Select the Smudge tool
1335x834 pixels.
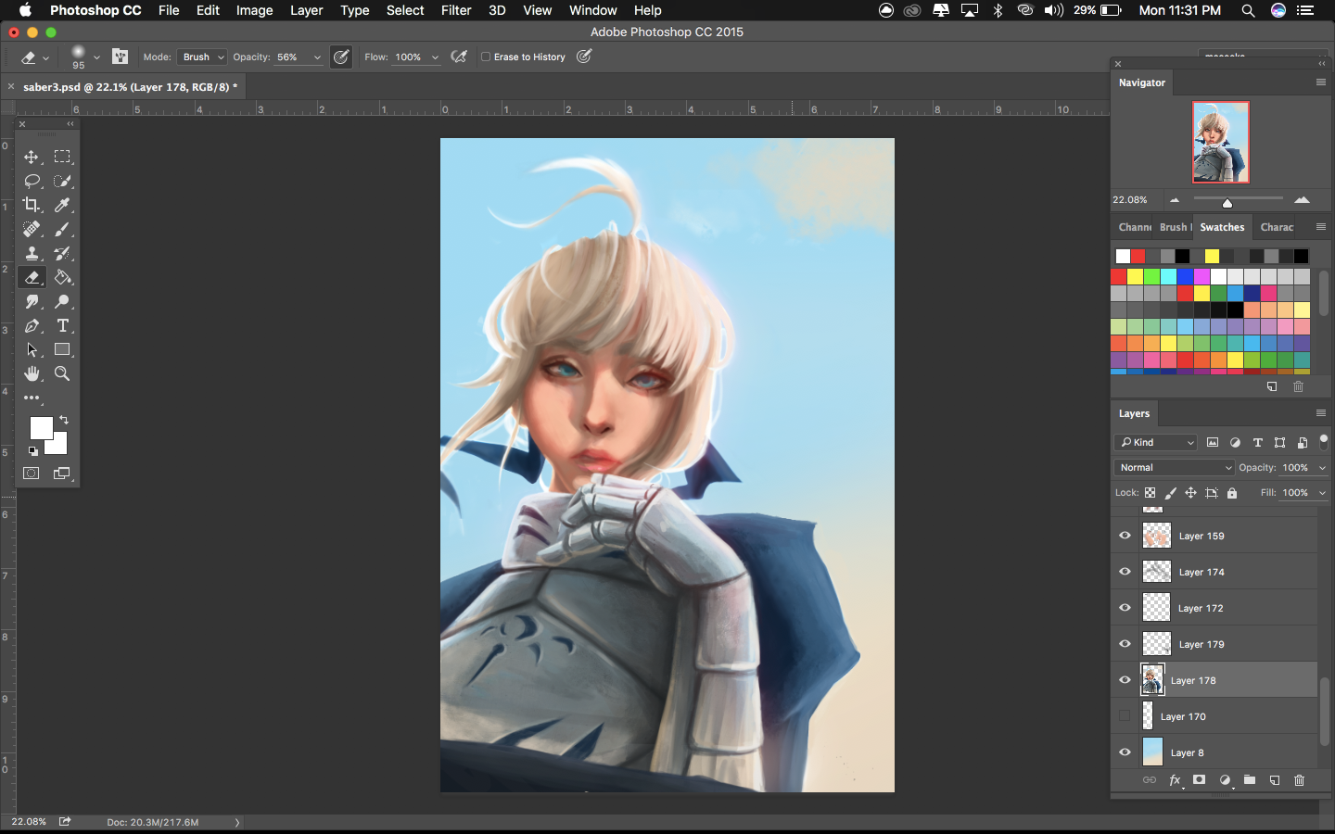click(32, 301)
